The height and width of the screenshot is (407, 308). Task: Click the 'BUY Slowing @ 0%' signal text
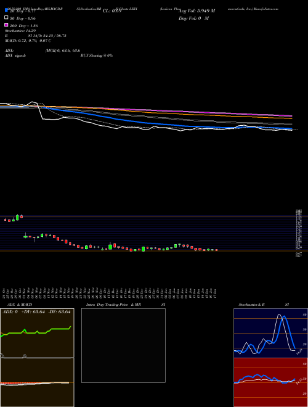pyautogui.click(x=97, y=55)
